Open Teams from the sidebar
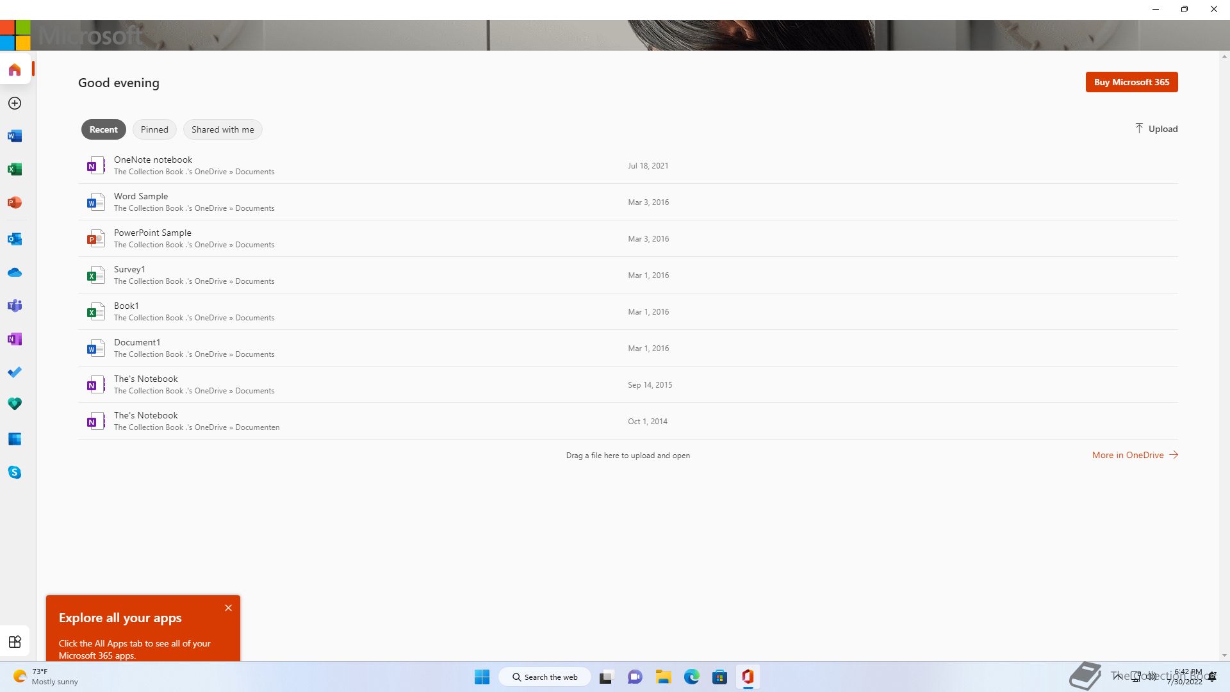Image resolution: width=1230 pixels, height=692 pixels. tap(15, 306)
